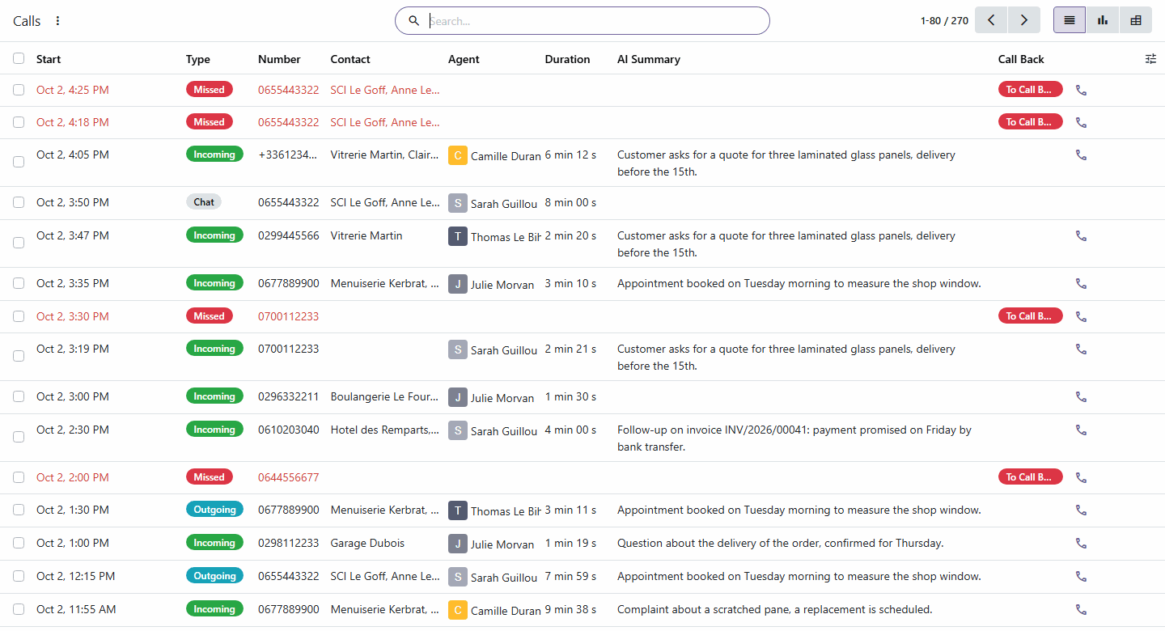
Task: Open optional columns settings icon
Action: (1150, 59)
